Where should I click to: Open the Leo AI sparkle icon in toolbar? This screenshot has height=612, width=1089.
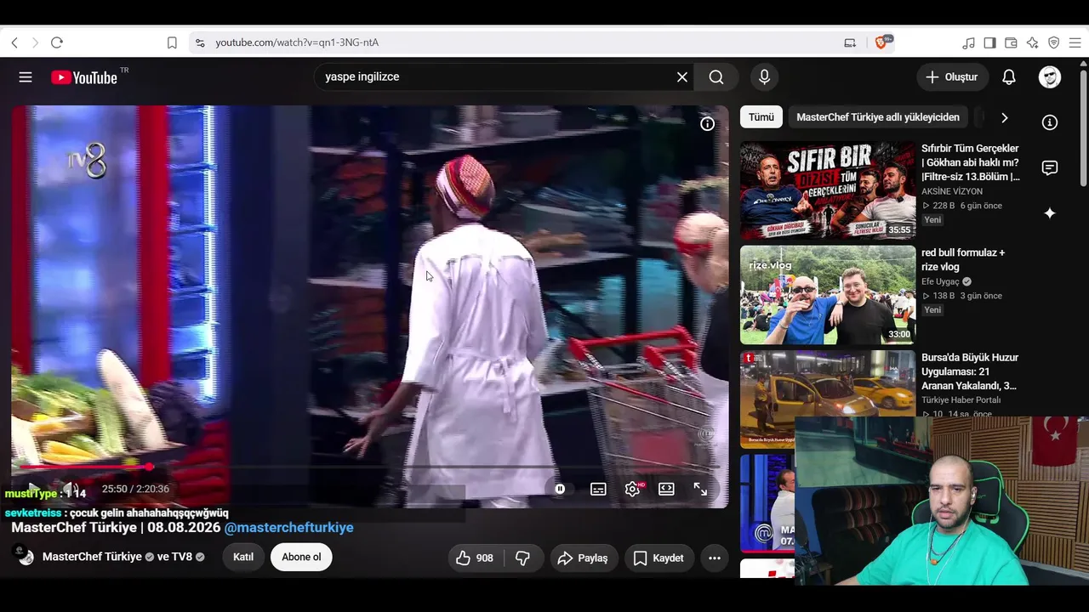pyautogui.click(x=1032, y=42)
